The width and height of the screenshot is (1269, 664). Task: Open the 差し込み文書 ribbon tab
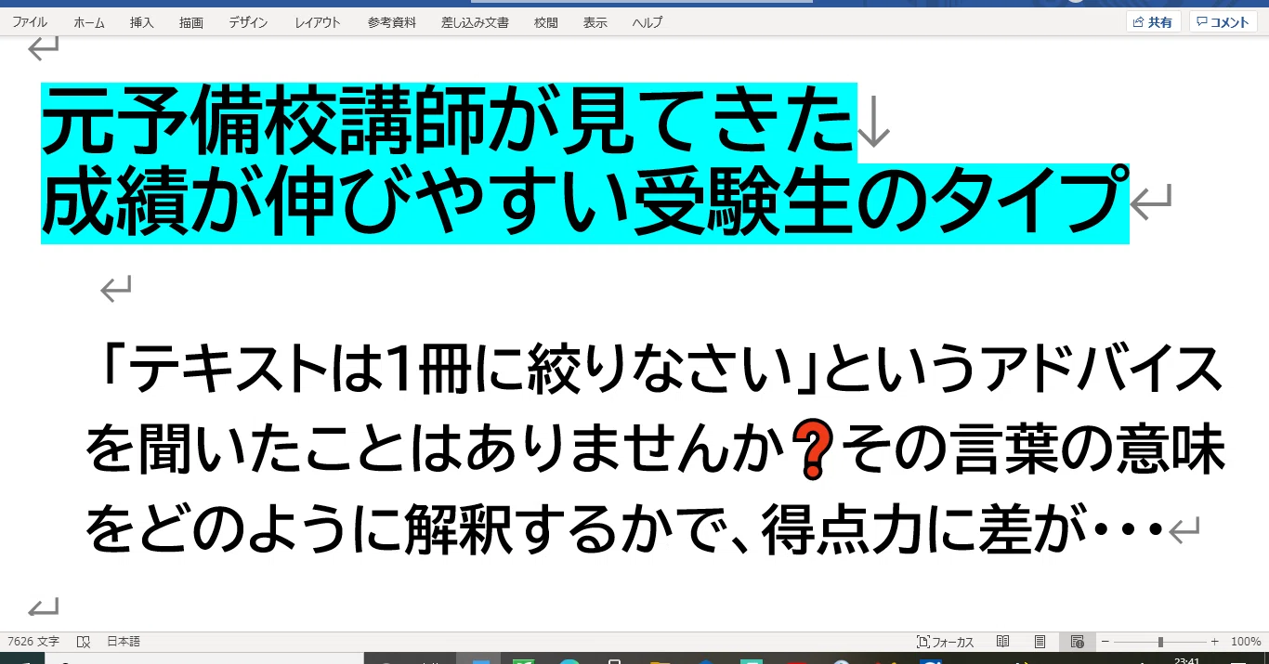coord(475,22)
